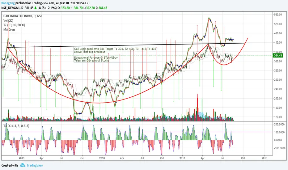The image size is (288, 170).
Task: Click the H:384.70 high value
Action: (x=77, y=8)
